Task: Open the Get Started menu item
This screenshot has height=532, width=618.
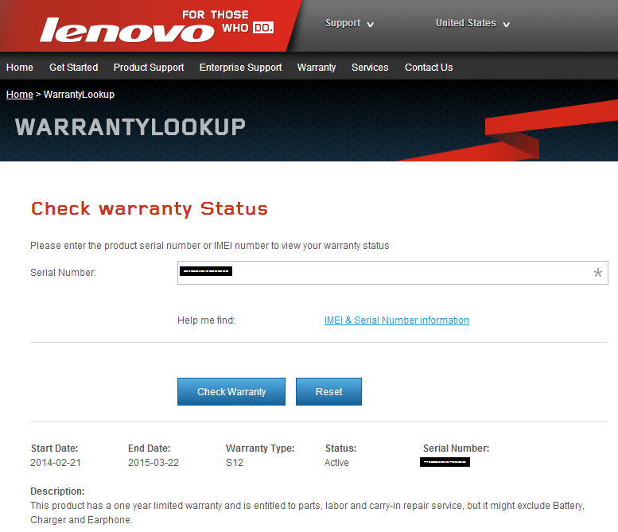Action: click(74, 68)
